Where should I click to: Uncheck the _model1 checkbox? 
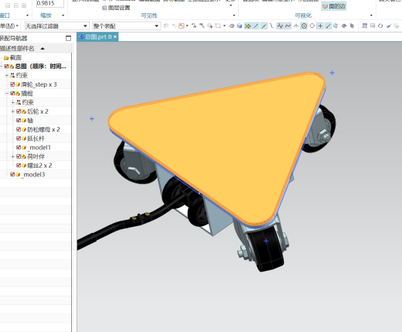(x=19, y=148)
